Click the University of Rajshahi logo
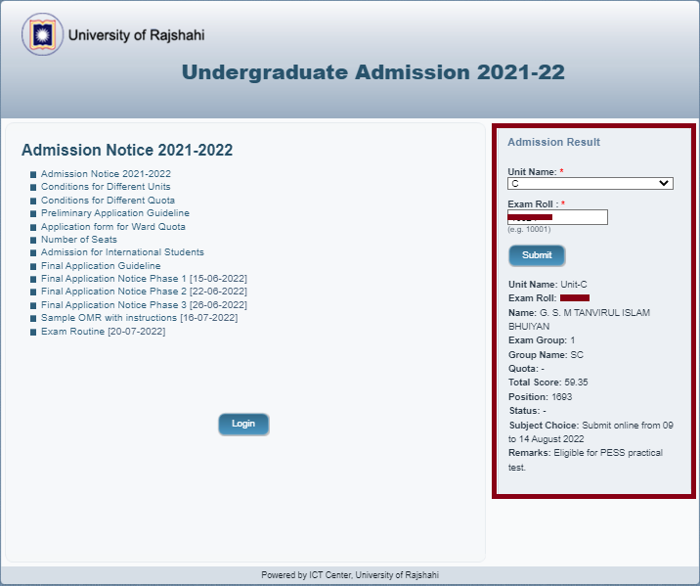The height and width of the screenshot is (586, 700). [x=42, y=34]
